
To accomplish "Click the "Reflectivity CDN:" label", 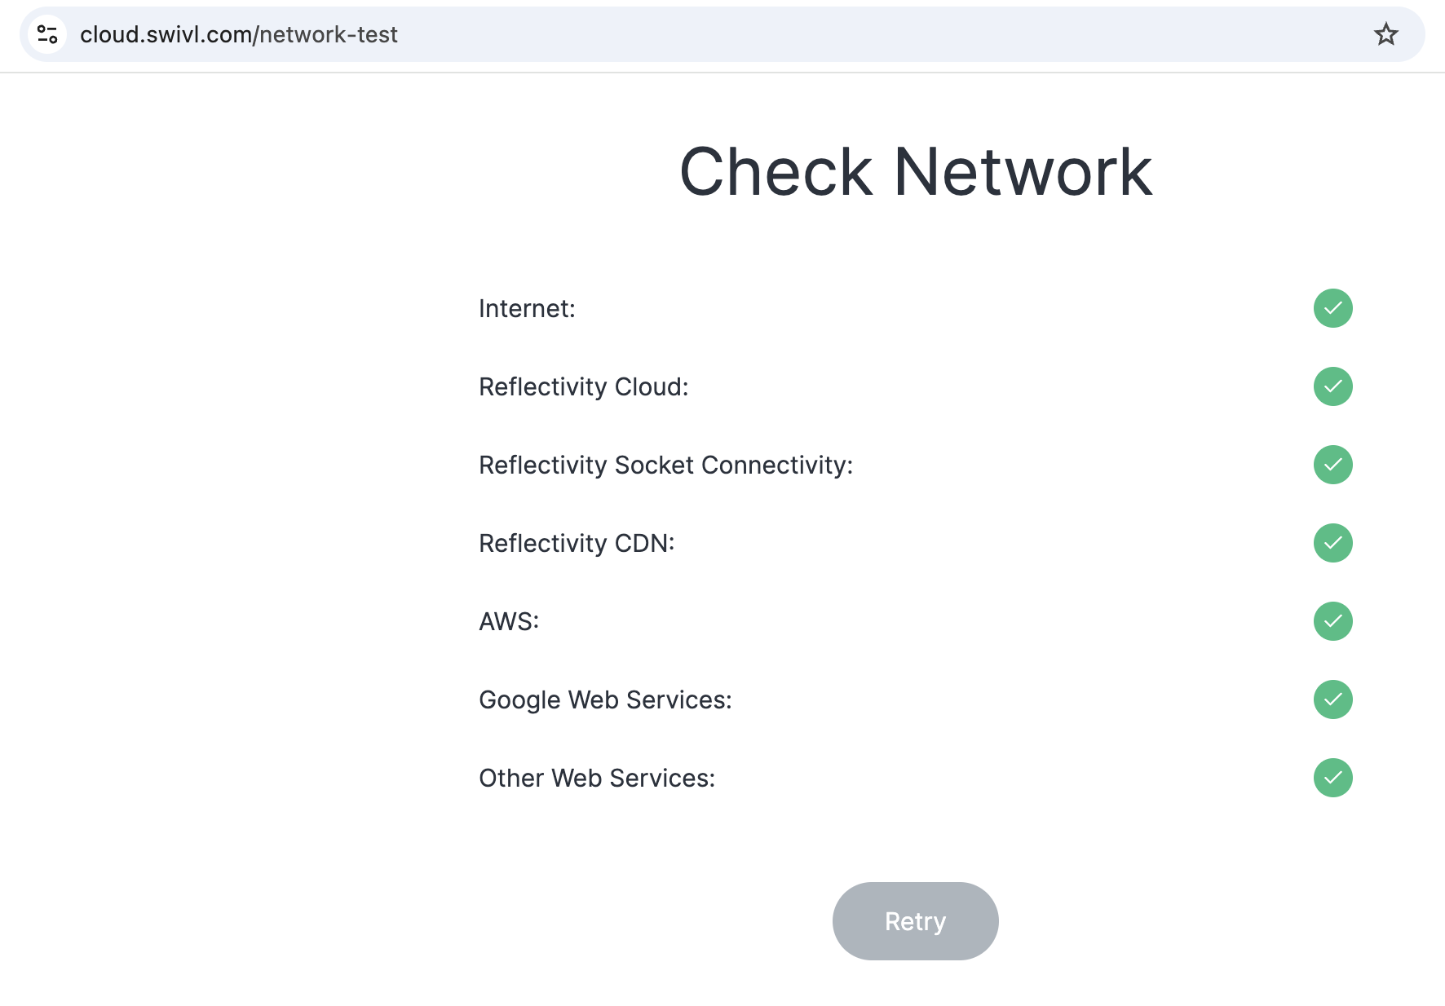I will pos(577,544).
